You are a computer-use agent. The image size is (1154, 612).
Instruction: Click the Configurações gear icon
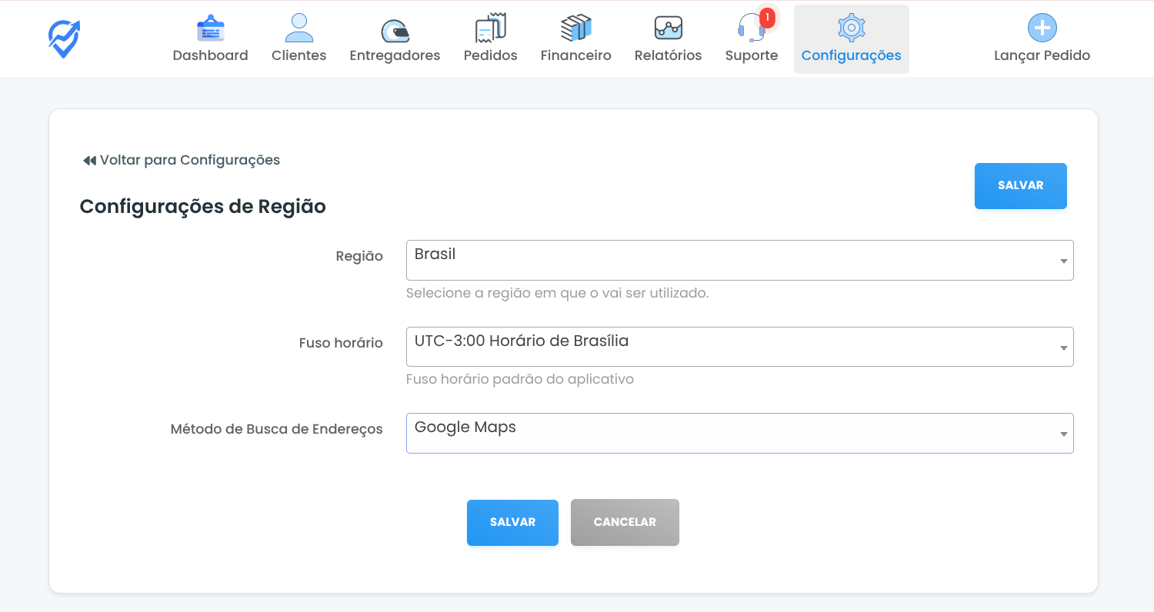851,28
